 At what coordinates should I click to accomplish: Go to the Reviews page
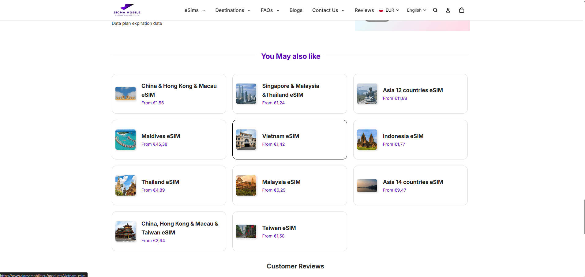tap(364, 10)
